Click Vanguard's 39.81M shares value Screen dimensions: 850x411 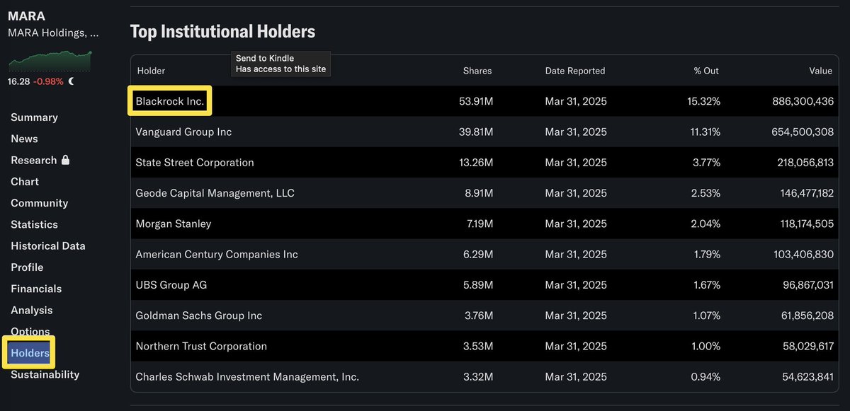point(476,132)
